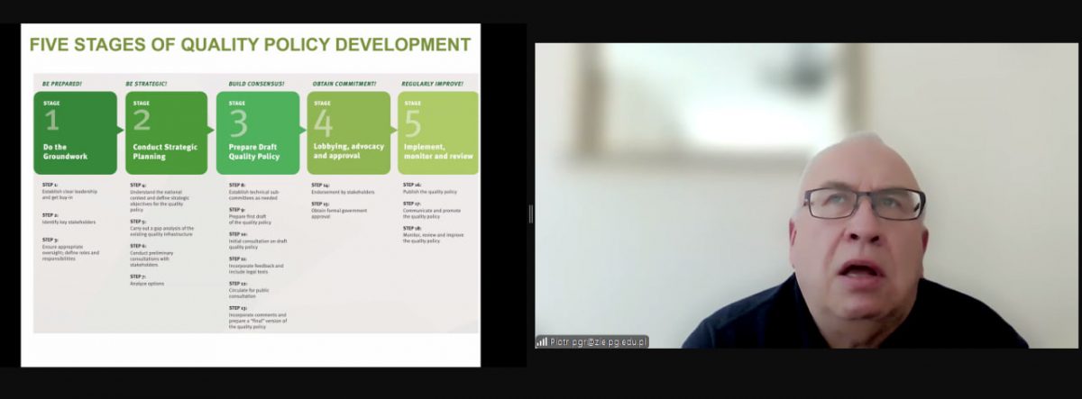Click the Prepare Draft Quality Policy box
This screenshot has height=399, width=1082.
[258, 132]
